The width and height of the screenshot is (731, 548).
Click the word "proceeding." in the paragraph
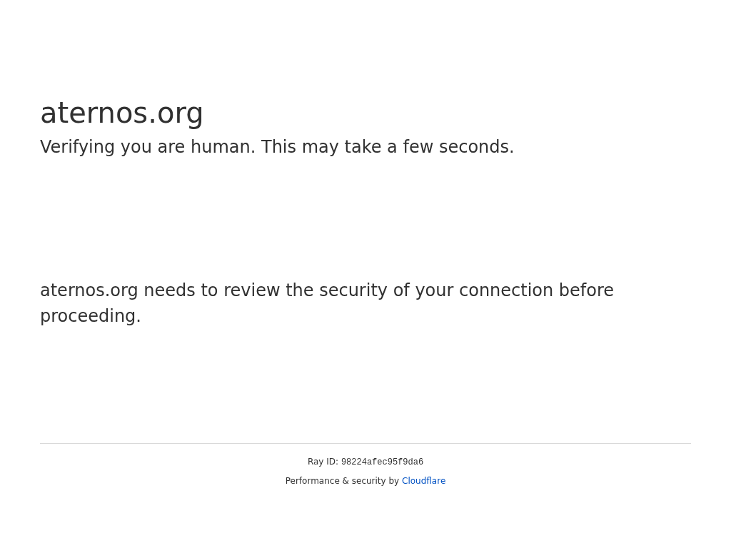(90, 316)
